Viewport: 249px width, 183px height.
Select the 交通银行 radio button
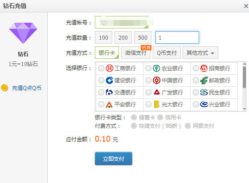pyautogui.click(x=101, y=92)
